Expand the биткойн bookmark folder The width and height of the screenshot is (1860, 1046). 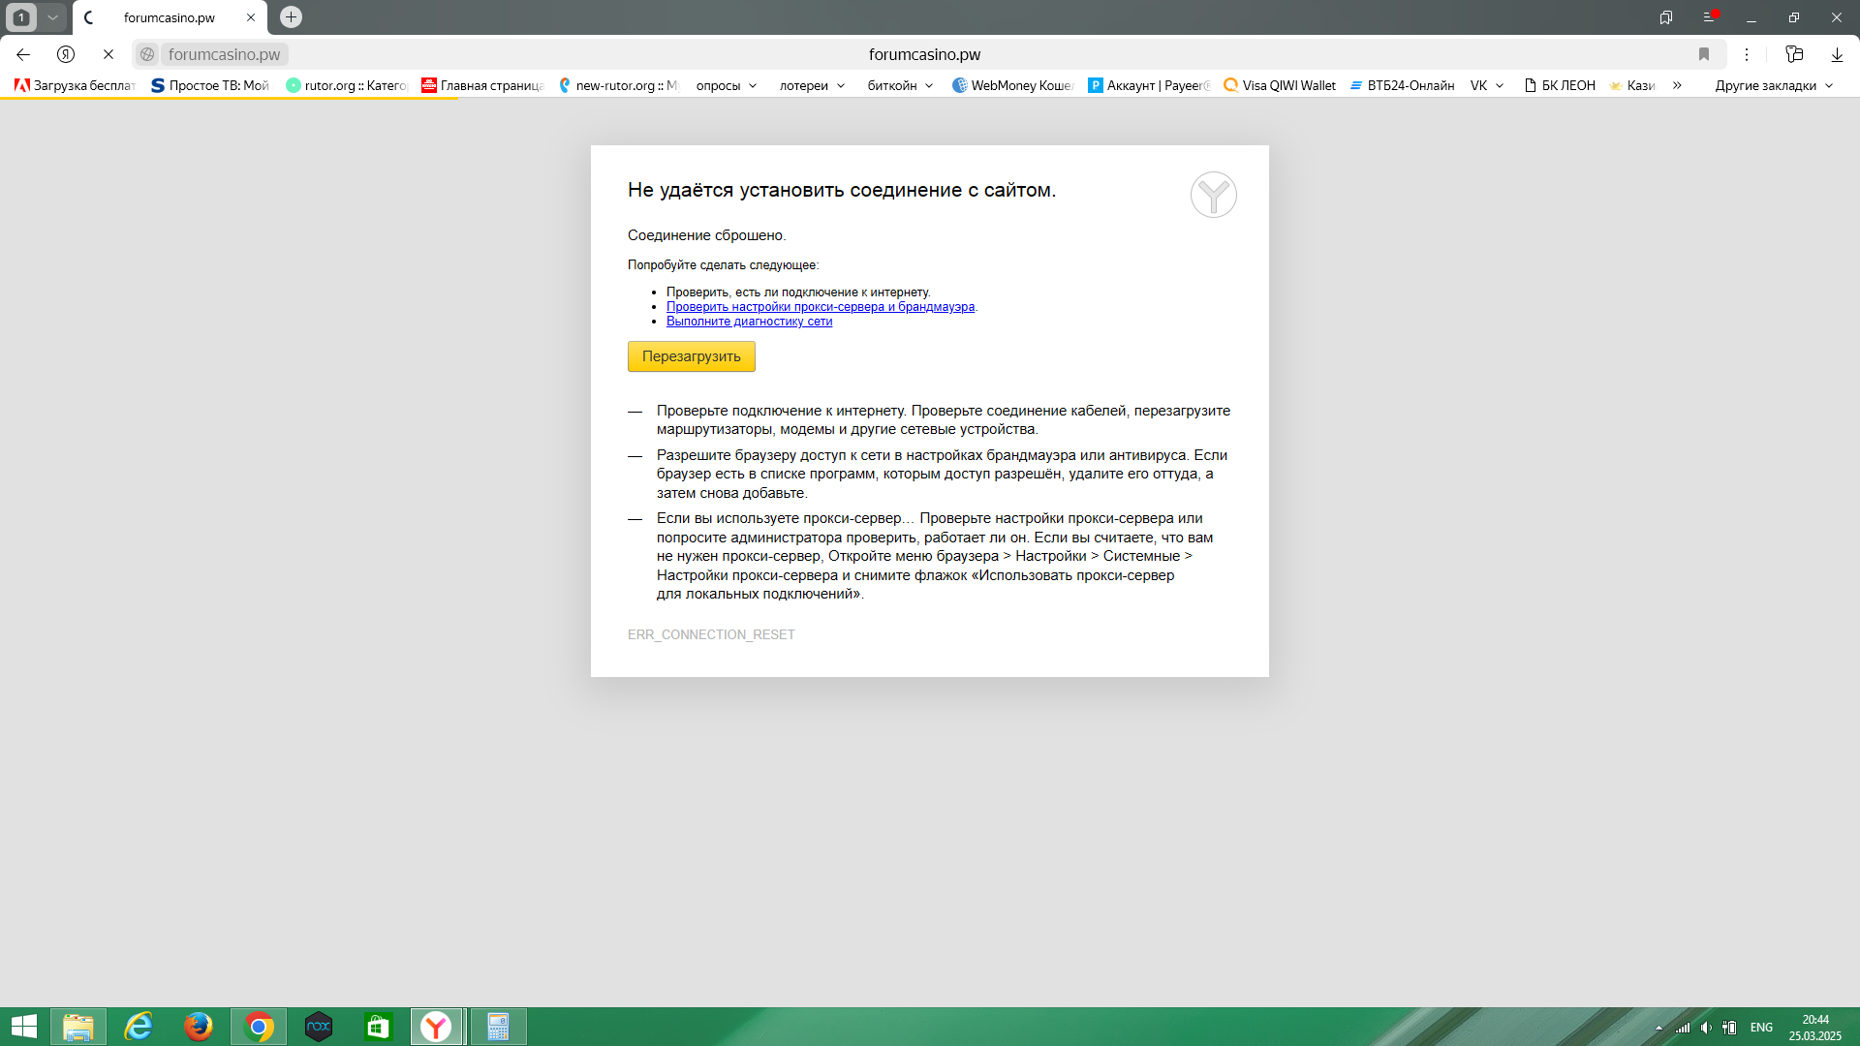pyautogui.click(x=900, y=85)
